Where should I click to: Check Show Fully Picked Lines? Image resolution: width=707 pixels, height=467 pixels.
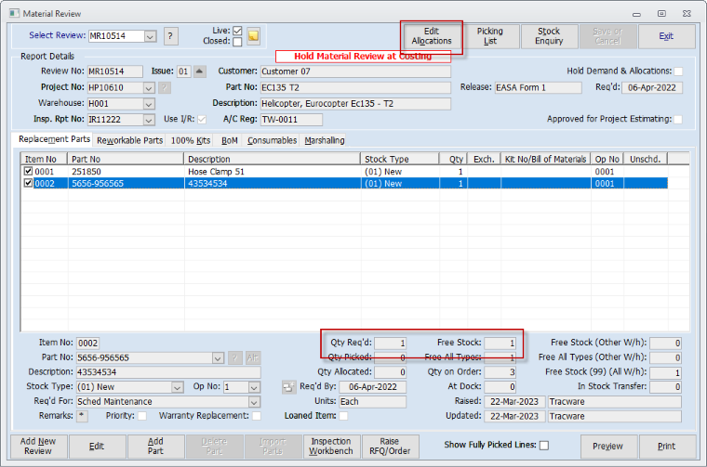pyautogui.click(x=544, y=446)
